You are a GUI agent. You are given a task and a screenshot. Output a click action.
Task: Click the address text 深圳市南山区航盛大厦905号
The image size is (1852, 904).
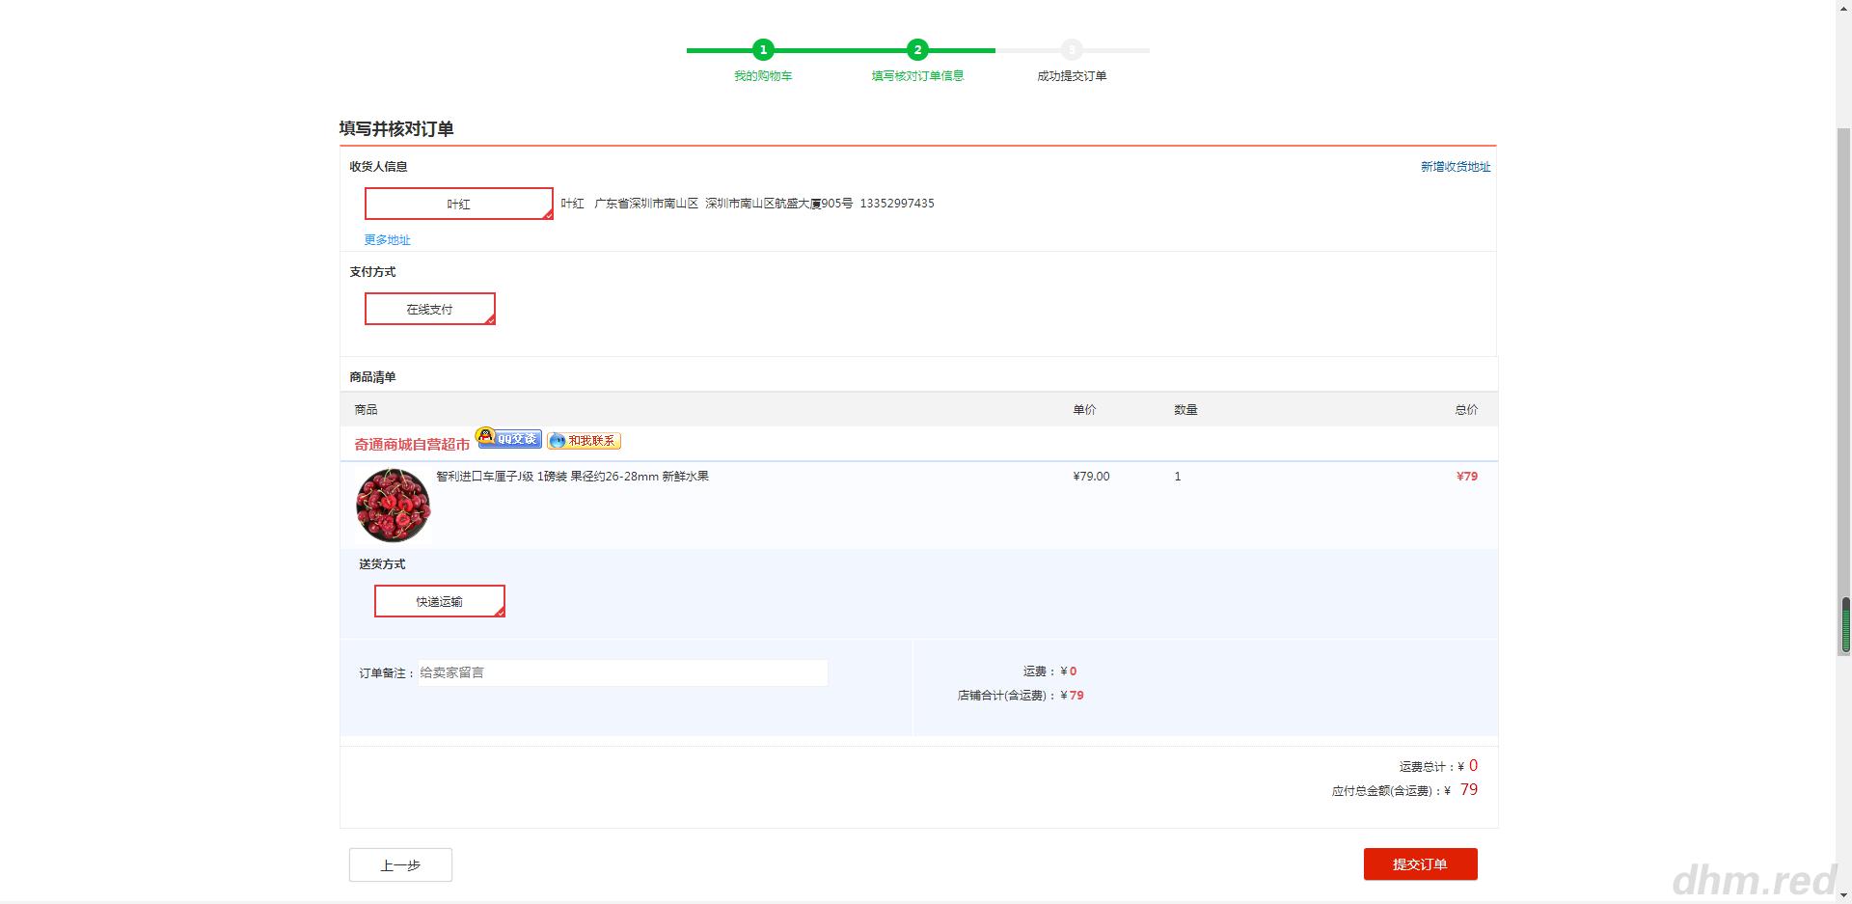pyautogui.click(x=778, y=204)
